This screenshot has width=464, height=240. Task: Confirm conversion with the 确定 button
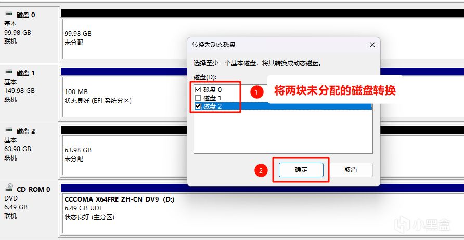(301, 170)
